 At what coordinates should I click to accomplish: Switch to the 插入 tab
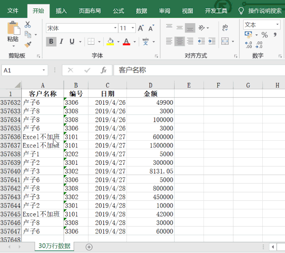(x=61, y=11)
